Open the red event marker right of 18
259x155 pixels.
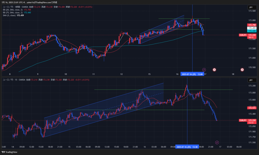(x=242, y=69)
